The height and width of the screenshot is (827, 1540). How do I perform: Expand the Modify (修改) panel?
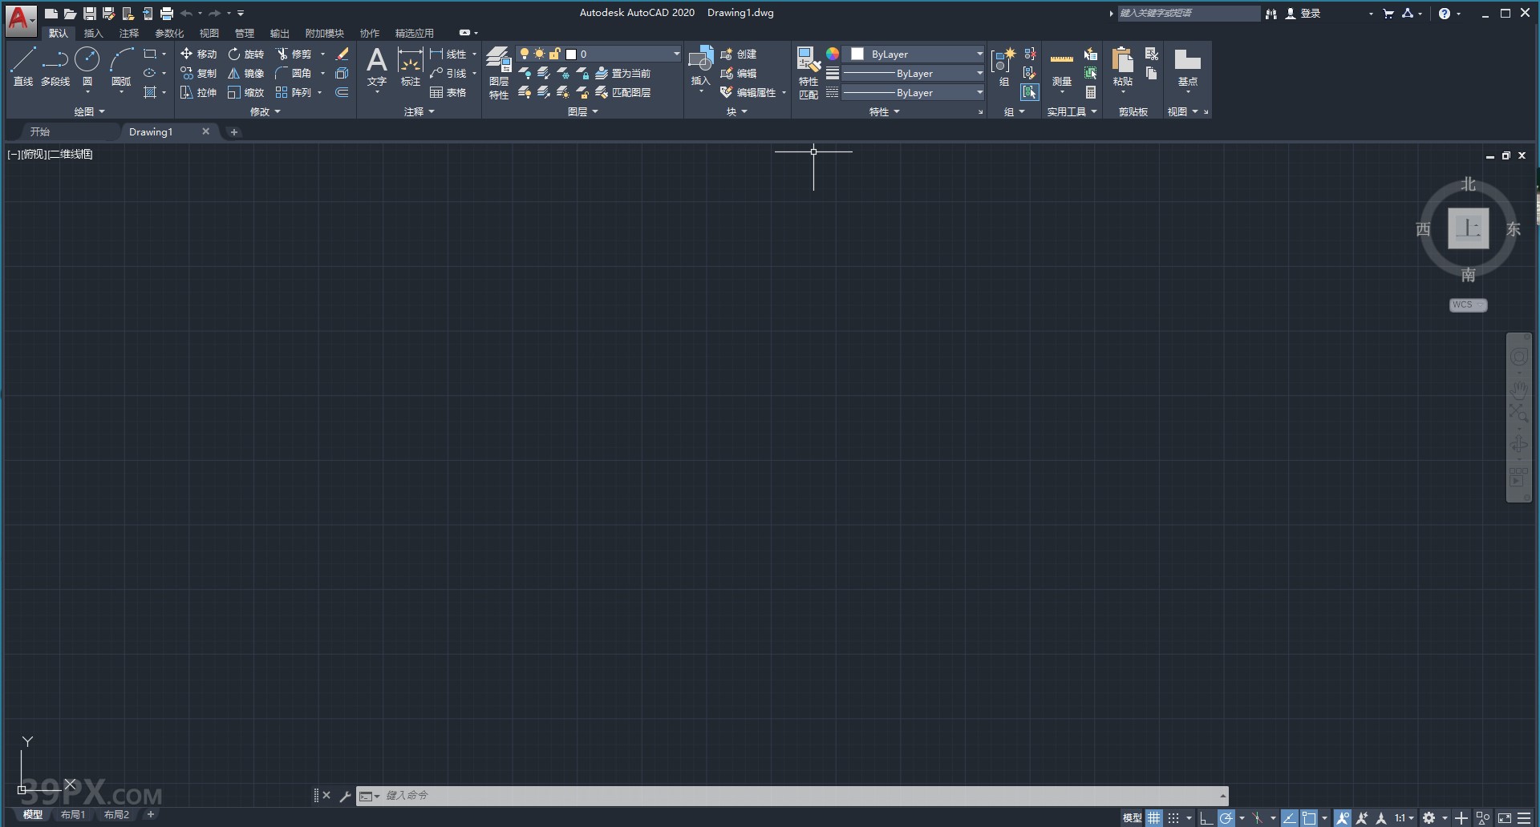265,111
